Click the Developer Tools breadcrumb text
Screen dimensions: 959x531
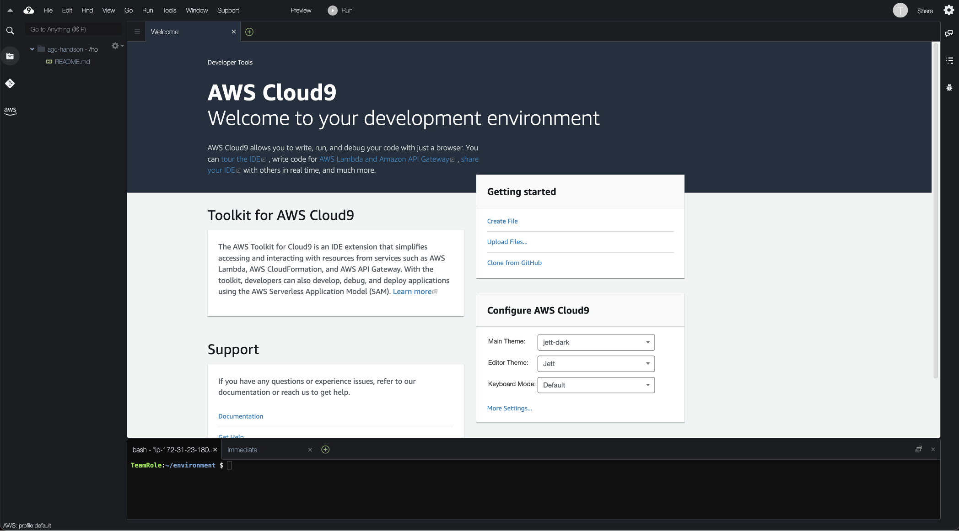coord(230,62)
